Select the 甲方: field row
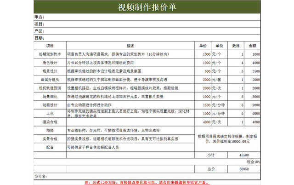Viewport: 294px width, 185px height. tap(147, 17)
